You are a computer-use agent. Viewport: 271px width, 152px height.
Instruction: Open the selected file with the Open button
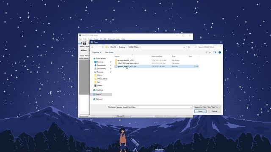pos(200,111)
